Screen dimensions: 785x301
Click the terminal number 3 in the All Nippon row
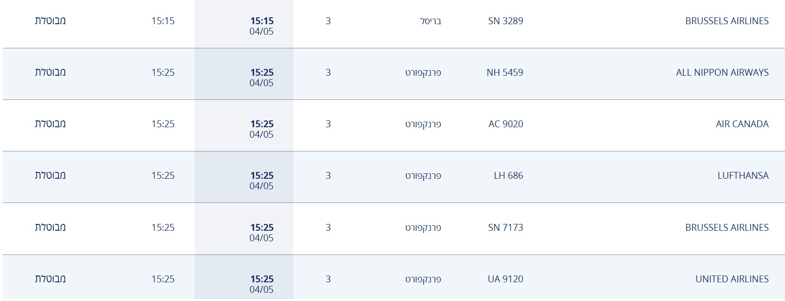pos(328,73)
